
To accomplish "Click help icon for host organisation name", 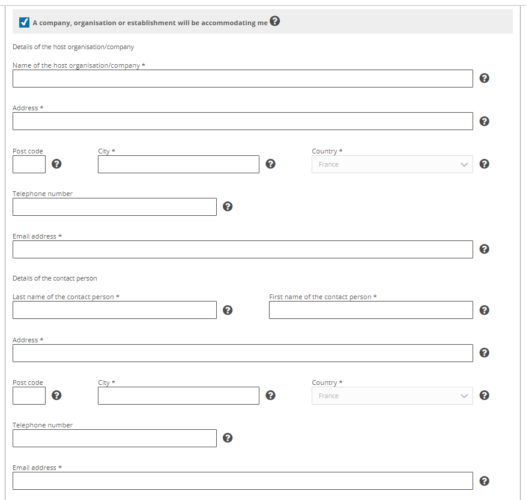I will pyautogui.click(x=484, y=78).
